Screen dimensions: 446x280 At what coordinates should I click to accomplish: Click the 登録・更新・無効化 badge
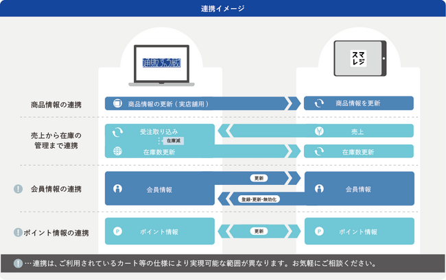coord(258,199)
